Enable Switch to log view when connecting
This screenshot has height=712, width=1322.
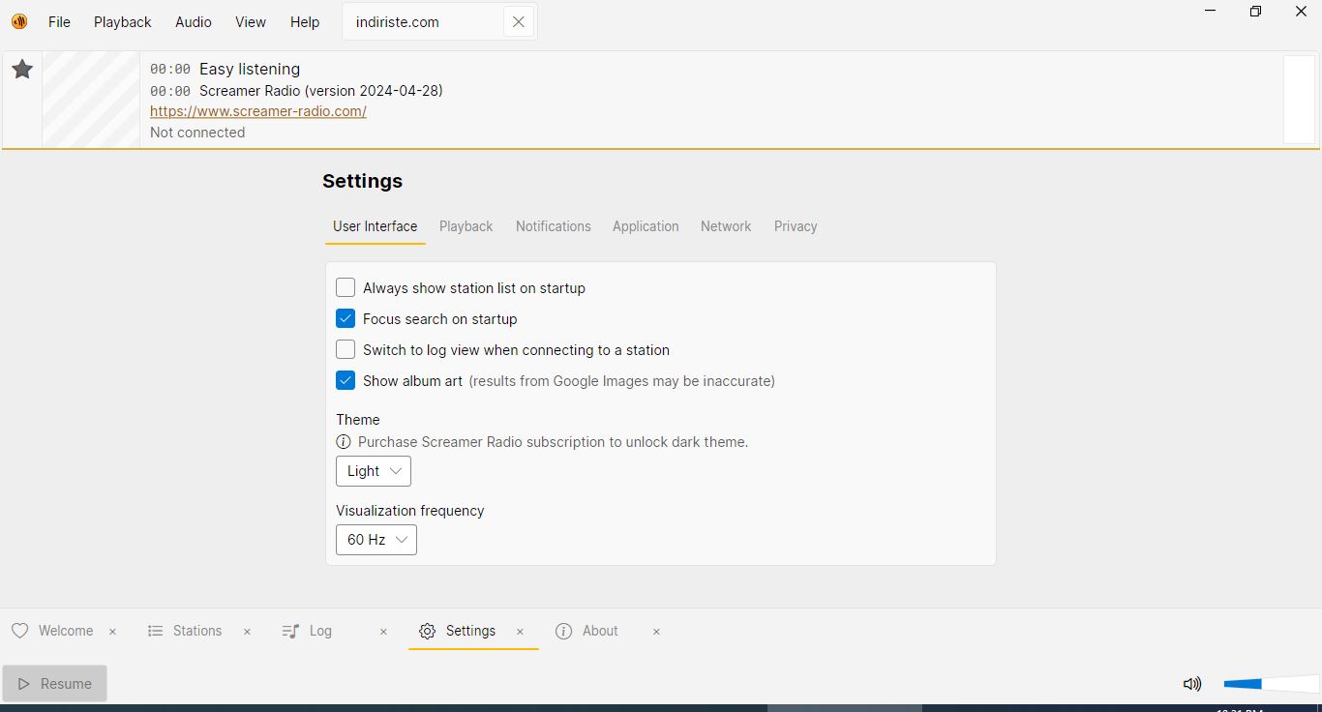pyautogui.click(x=346, y=349)
